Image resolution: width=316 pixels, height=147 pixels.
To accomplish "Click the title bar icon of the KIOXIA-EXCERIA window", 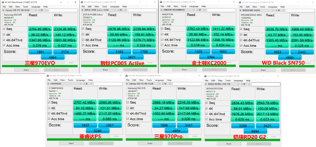I will (x=206, y=76).
